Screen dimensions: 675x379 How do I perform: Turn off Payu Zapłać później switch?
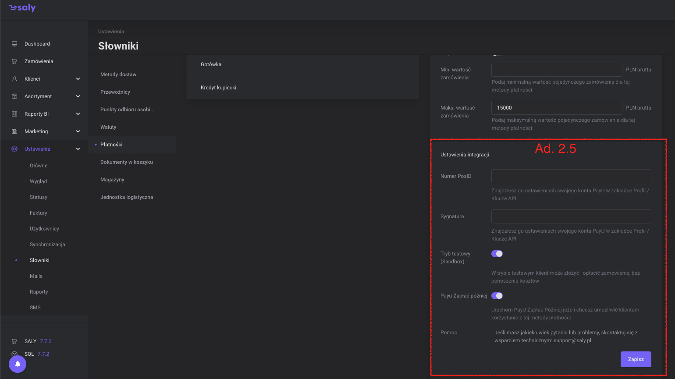click(497, 296)
